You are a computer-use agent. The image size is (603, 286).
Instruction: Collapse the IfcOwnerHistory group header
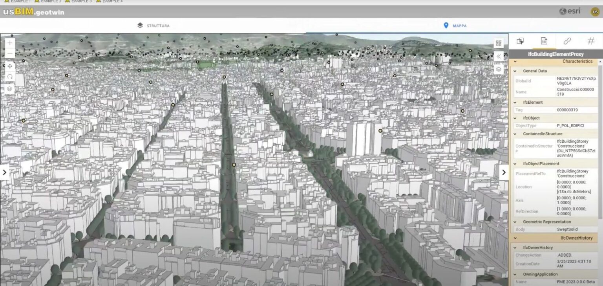tap(515, 238)
